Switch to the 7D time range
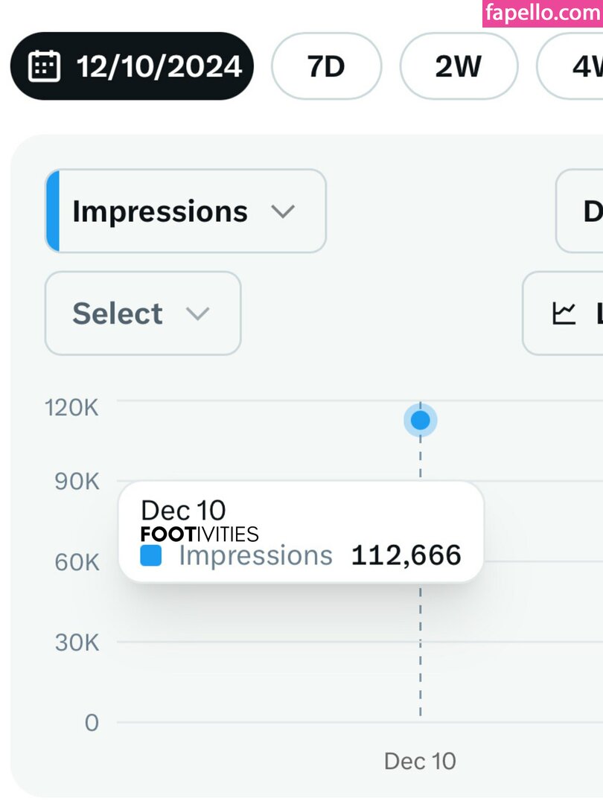Viewport: 603px width, 804px height. pyautogui.click(x=326, y=67)
